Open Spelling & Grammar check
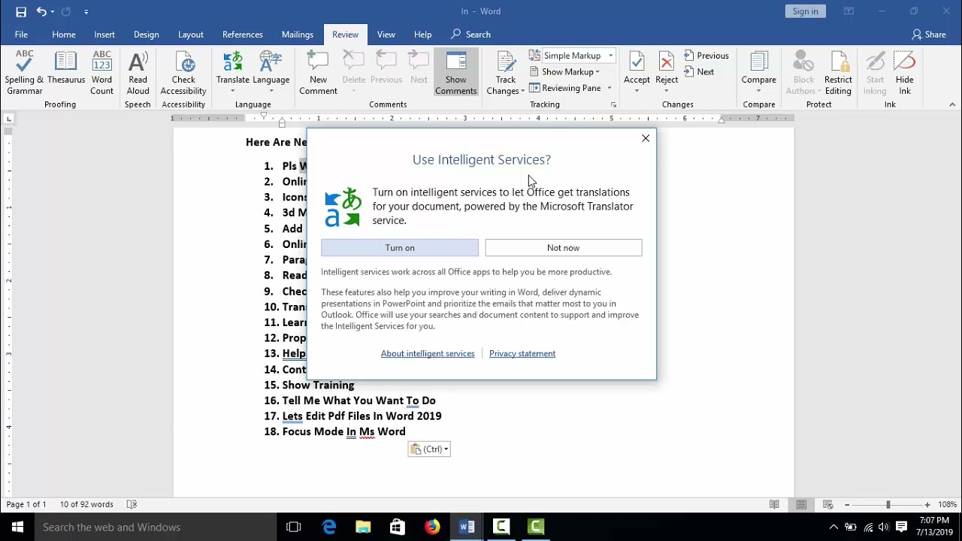 pos(25,73)
